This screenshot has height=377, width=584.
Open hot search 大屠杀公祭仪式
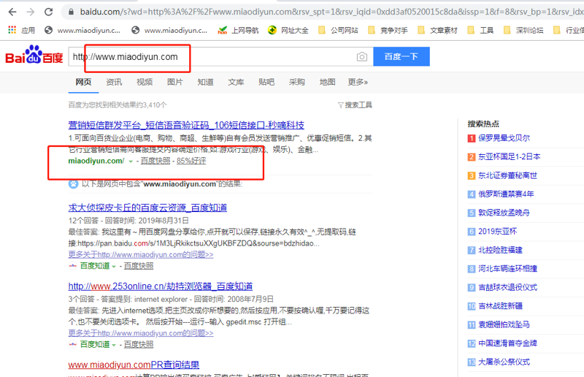[x=504, y=362]
